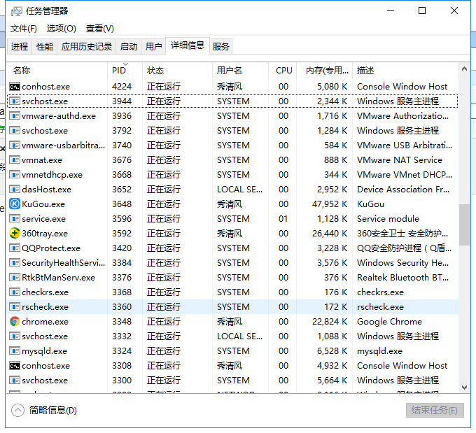The height and width of the screenshot is (433, 476).
Task: Click the scrollbar up arrow
Action: pyautogui.click(x=464, y=69)
